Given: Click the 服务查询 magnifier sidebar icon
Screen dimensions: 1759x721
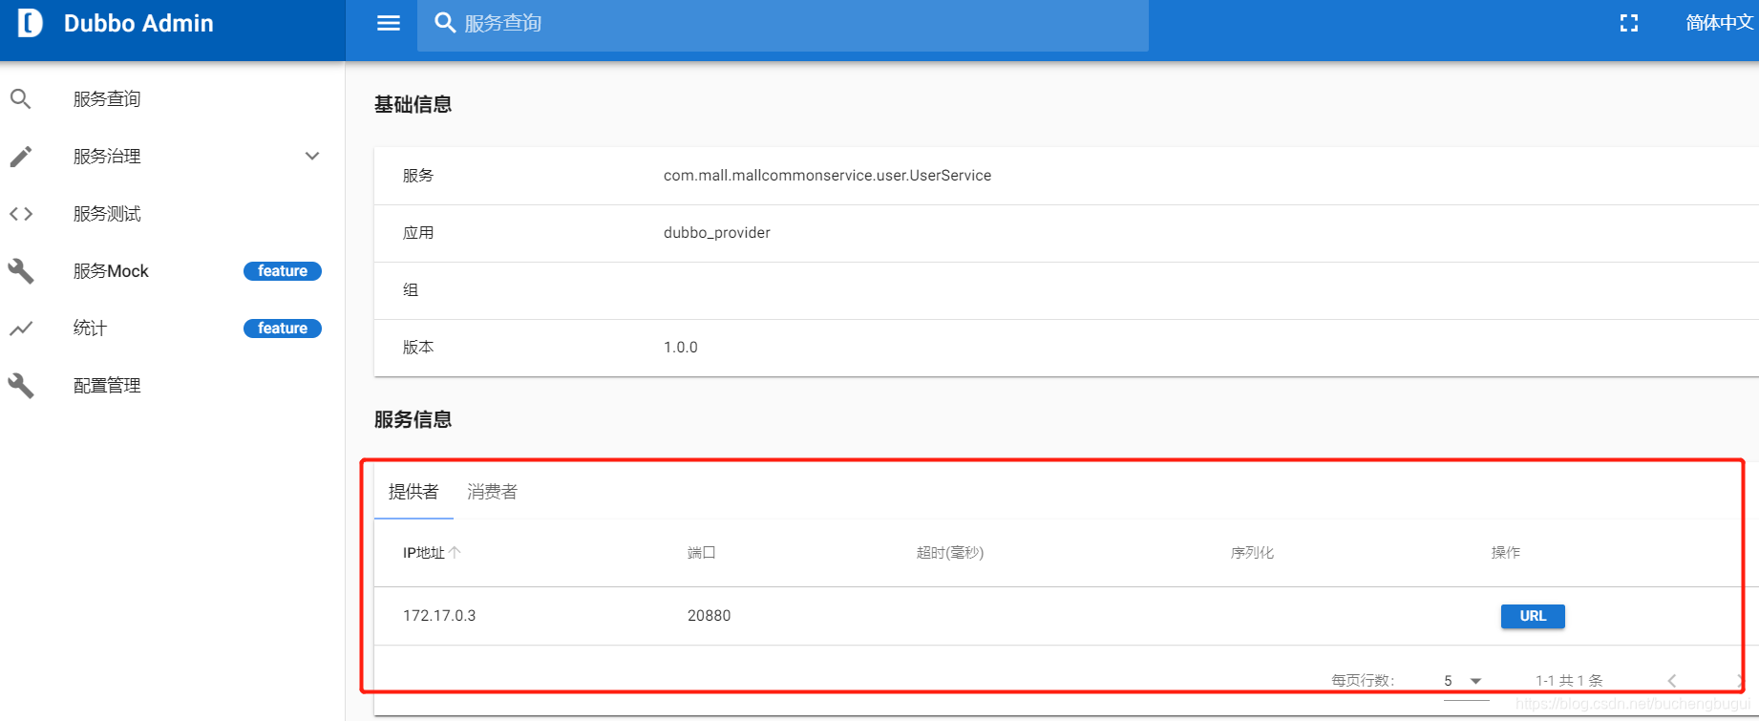Looking at the screenshot, I should [x=21, y=98].
